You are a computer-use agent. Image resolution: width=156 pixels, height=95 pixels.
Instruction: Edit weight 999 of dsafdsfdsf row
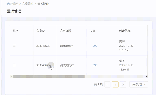click(95, 46)
